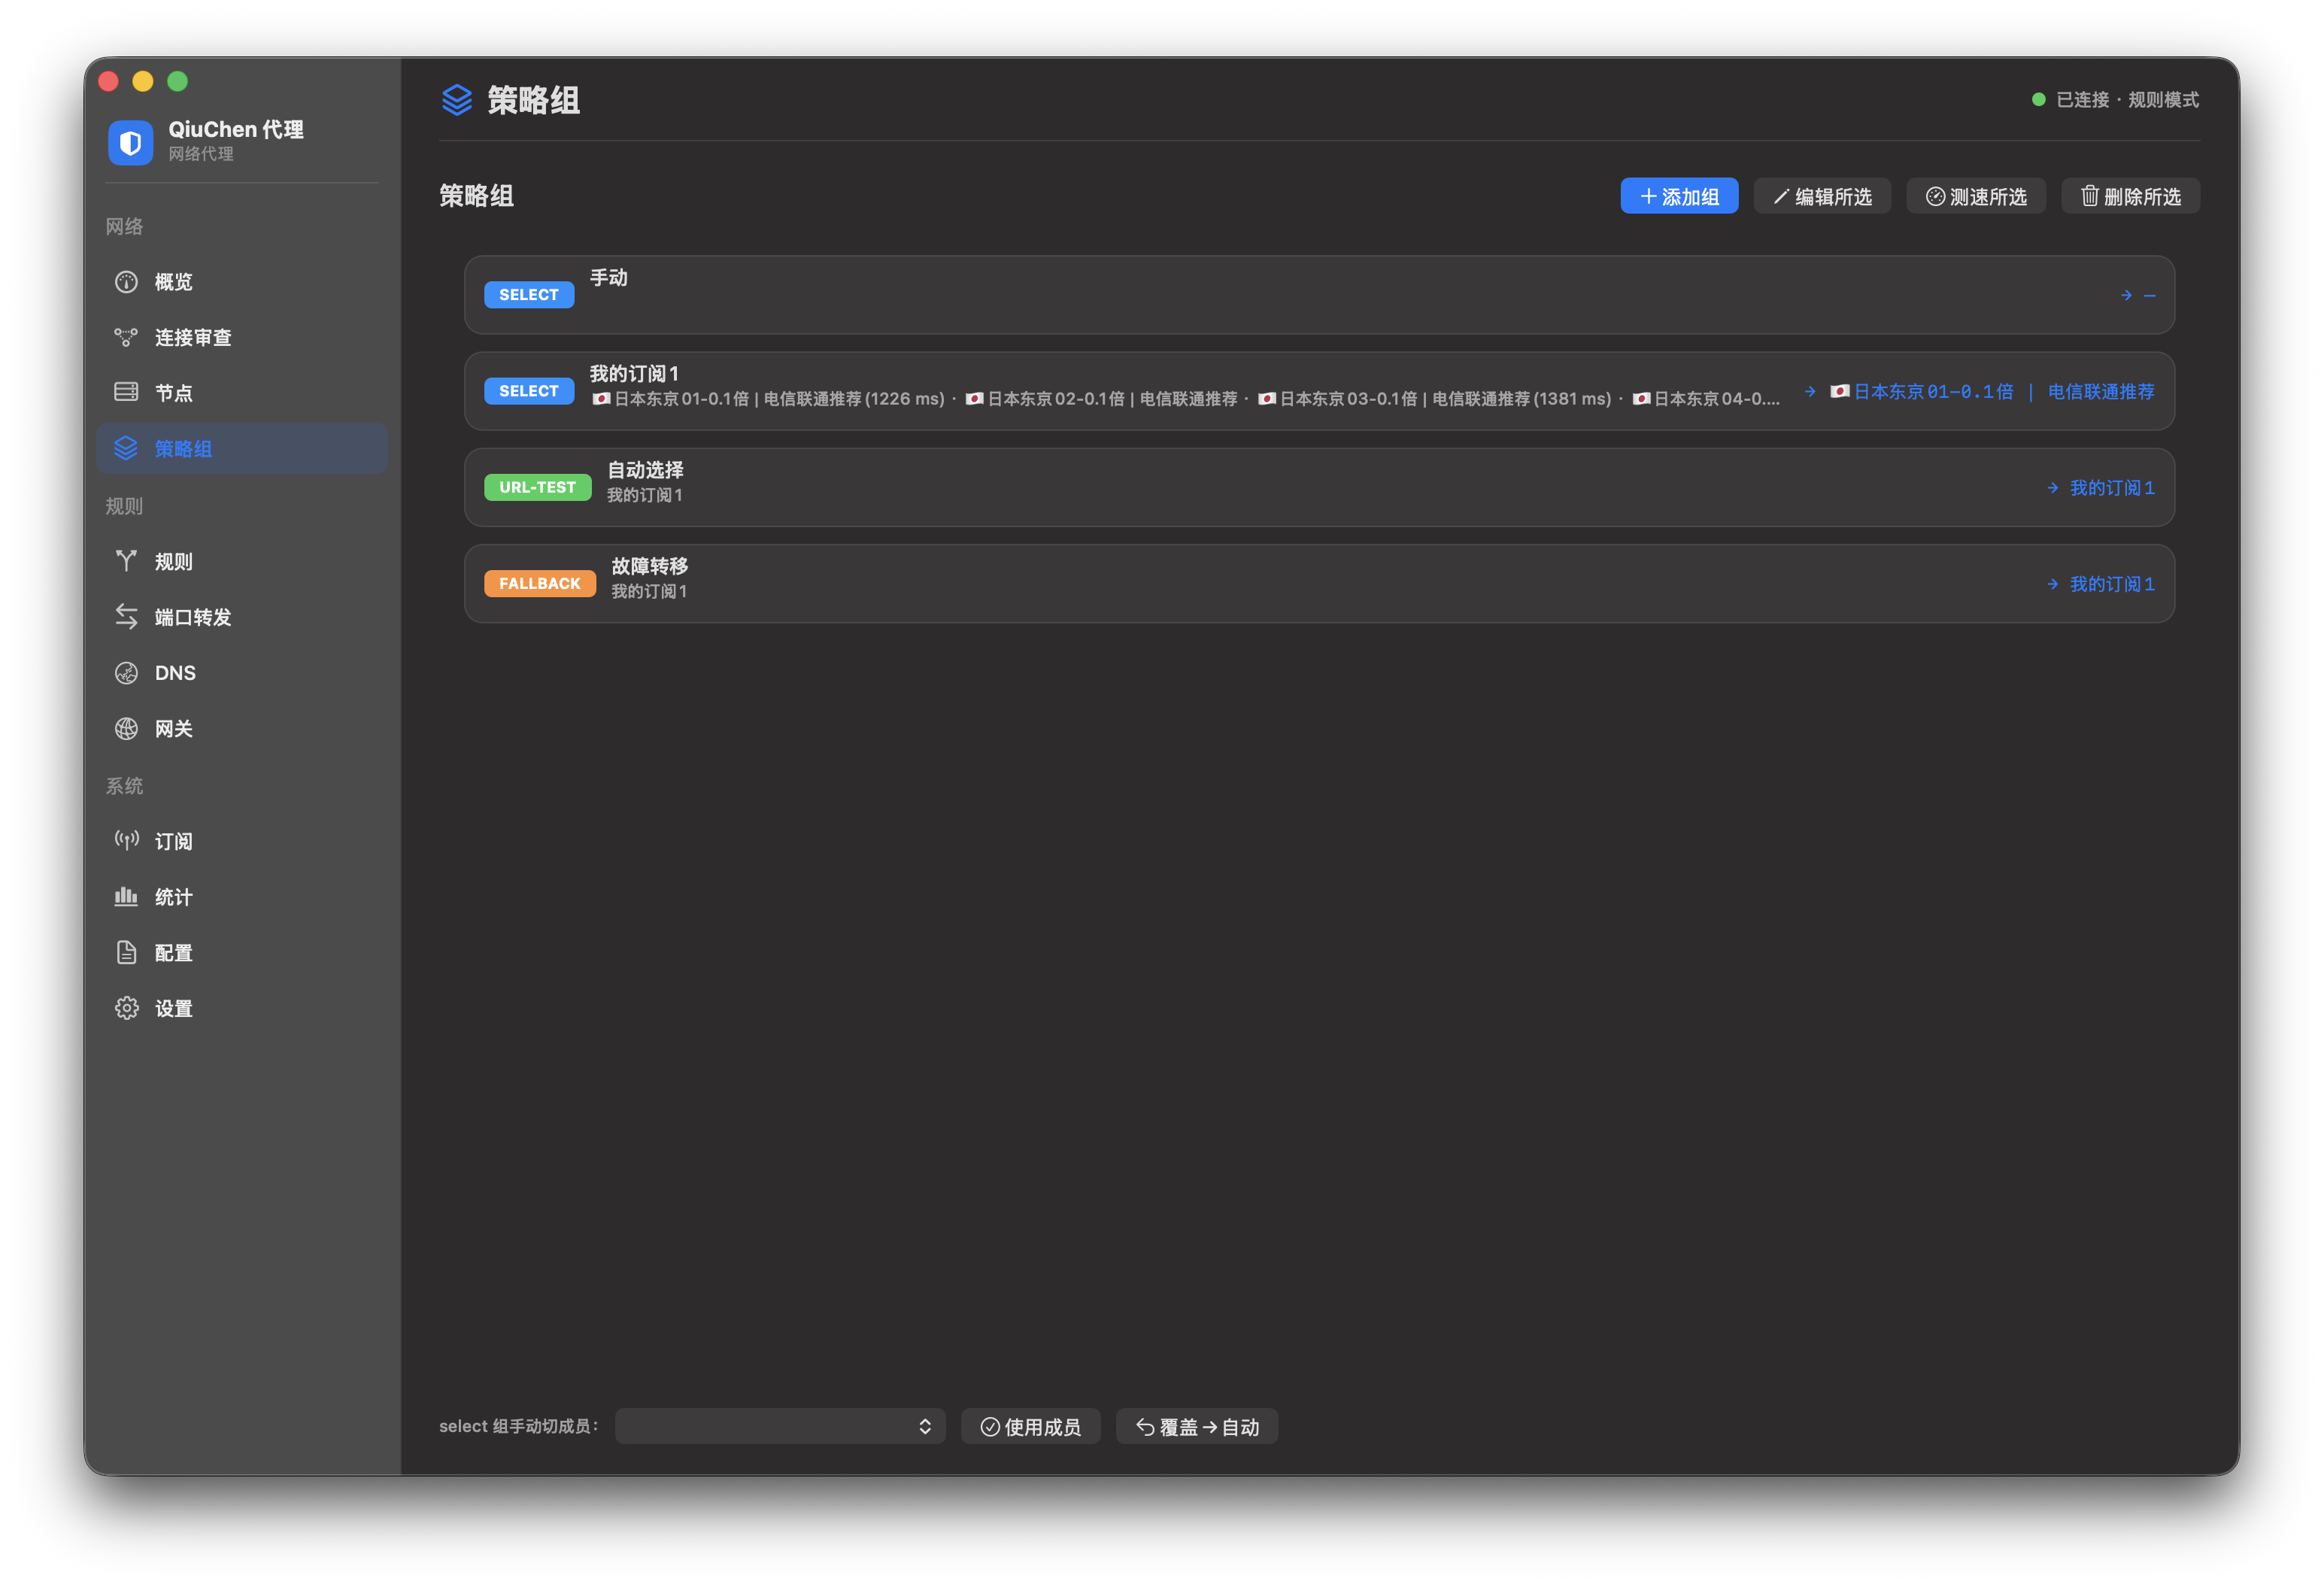Click the green zoom window button
This screenshot has width=2324, height=1587.
[178, 82]
